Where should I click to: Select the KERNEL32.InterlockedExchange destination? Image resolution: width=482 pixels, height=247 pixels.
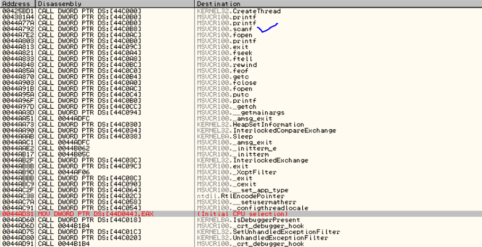(252, 160)
